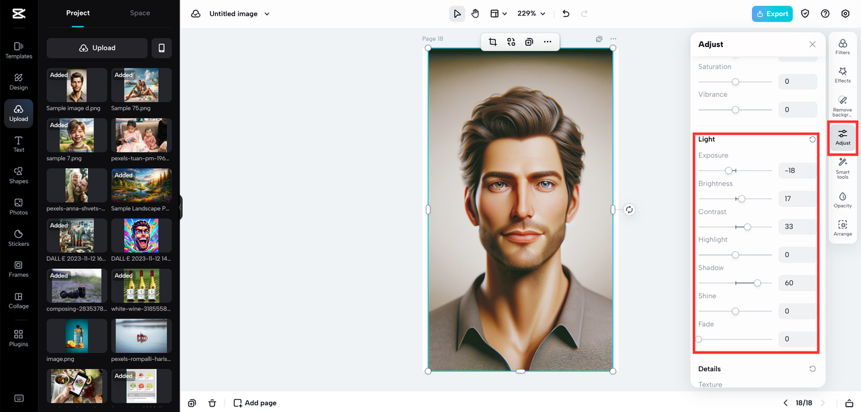The width and height of the screenshot is (861, 412).
Task: Click the Vibrance slider
Action: 735,110
